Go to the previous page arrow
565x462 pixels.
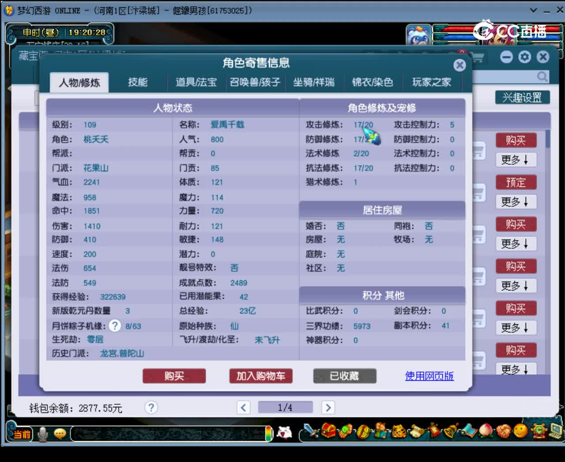tap(243, 407)
